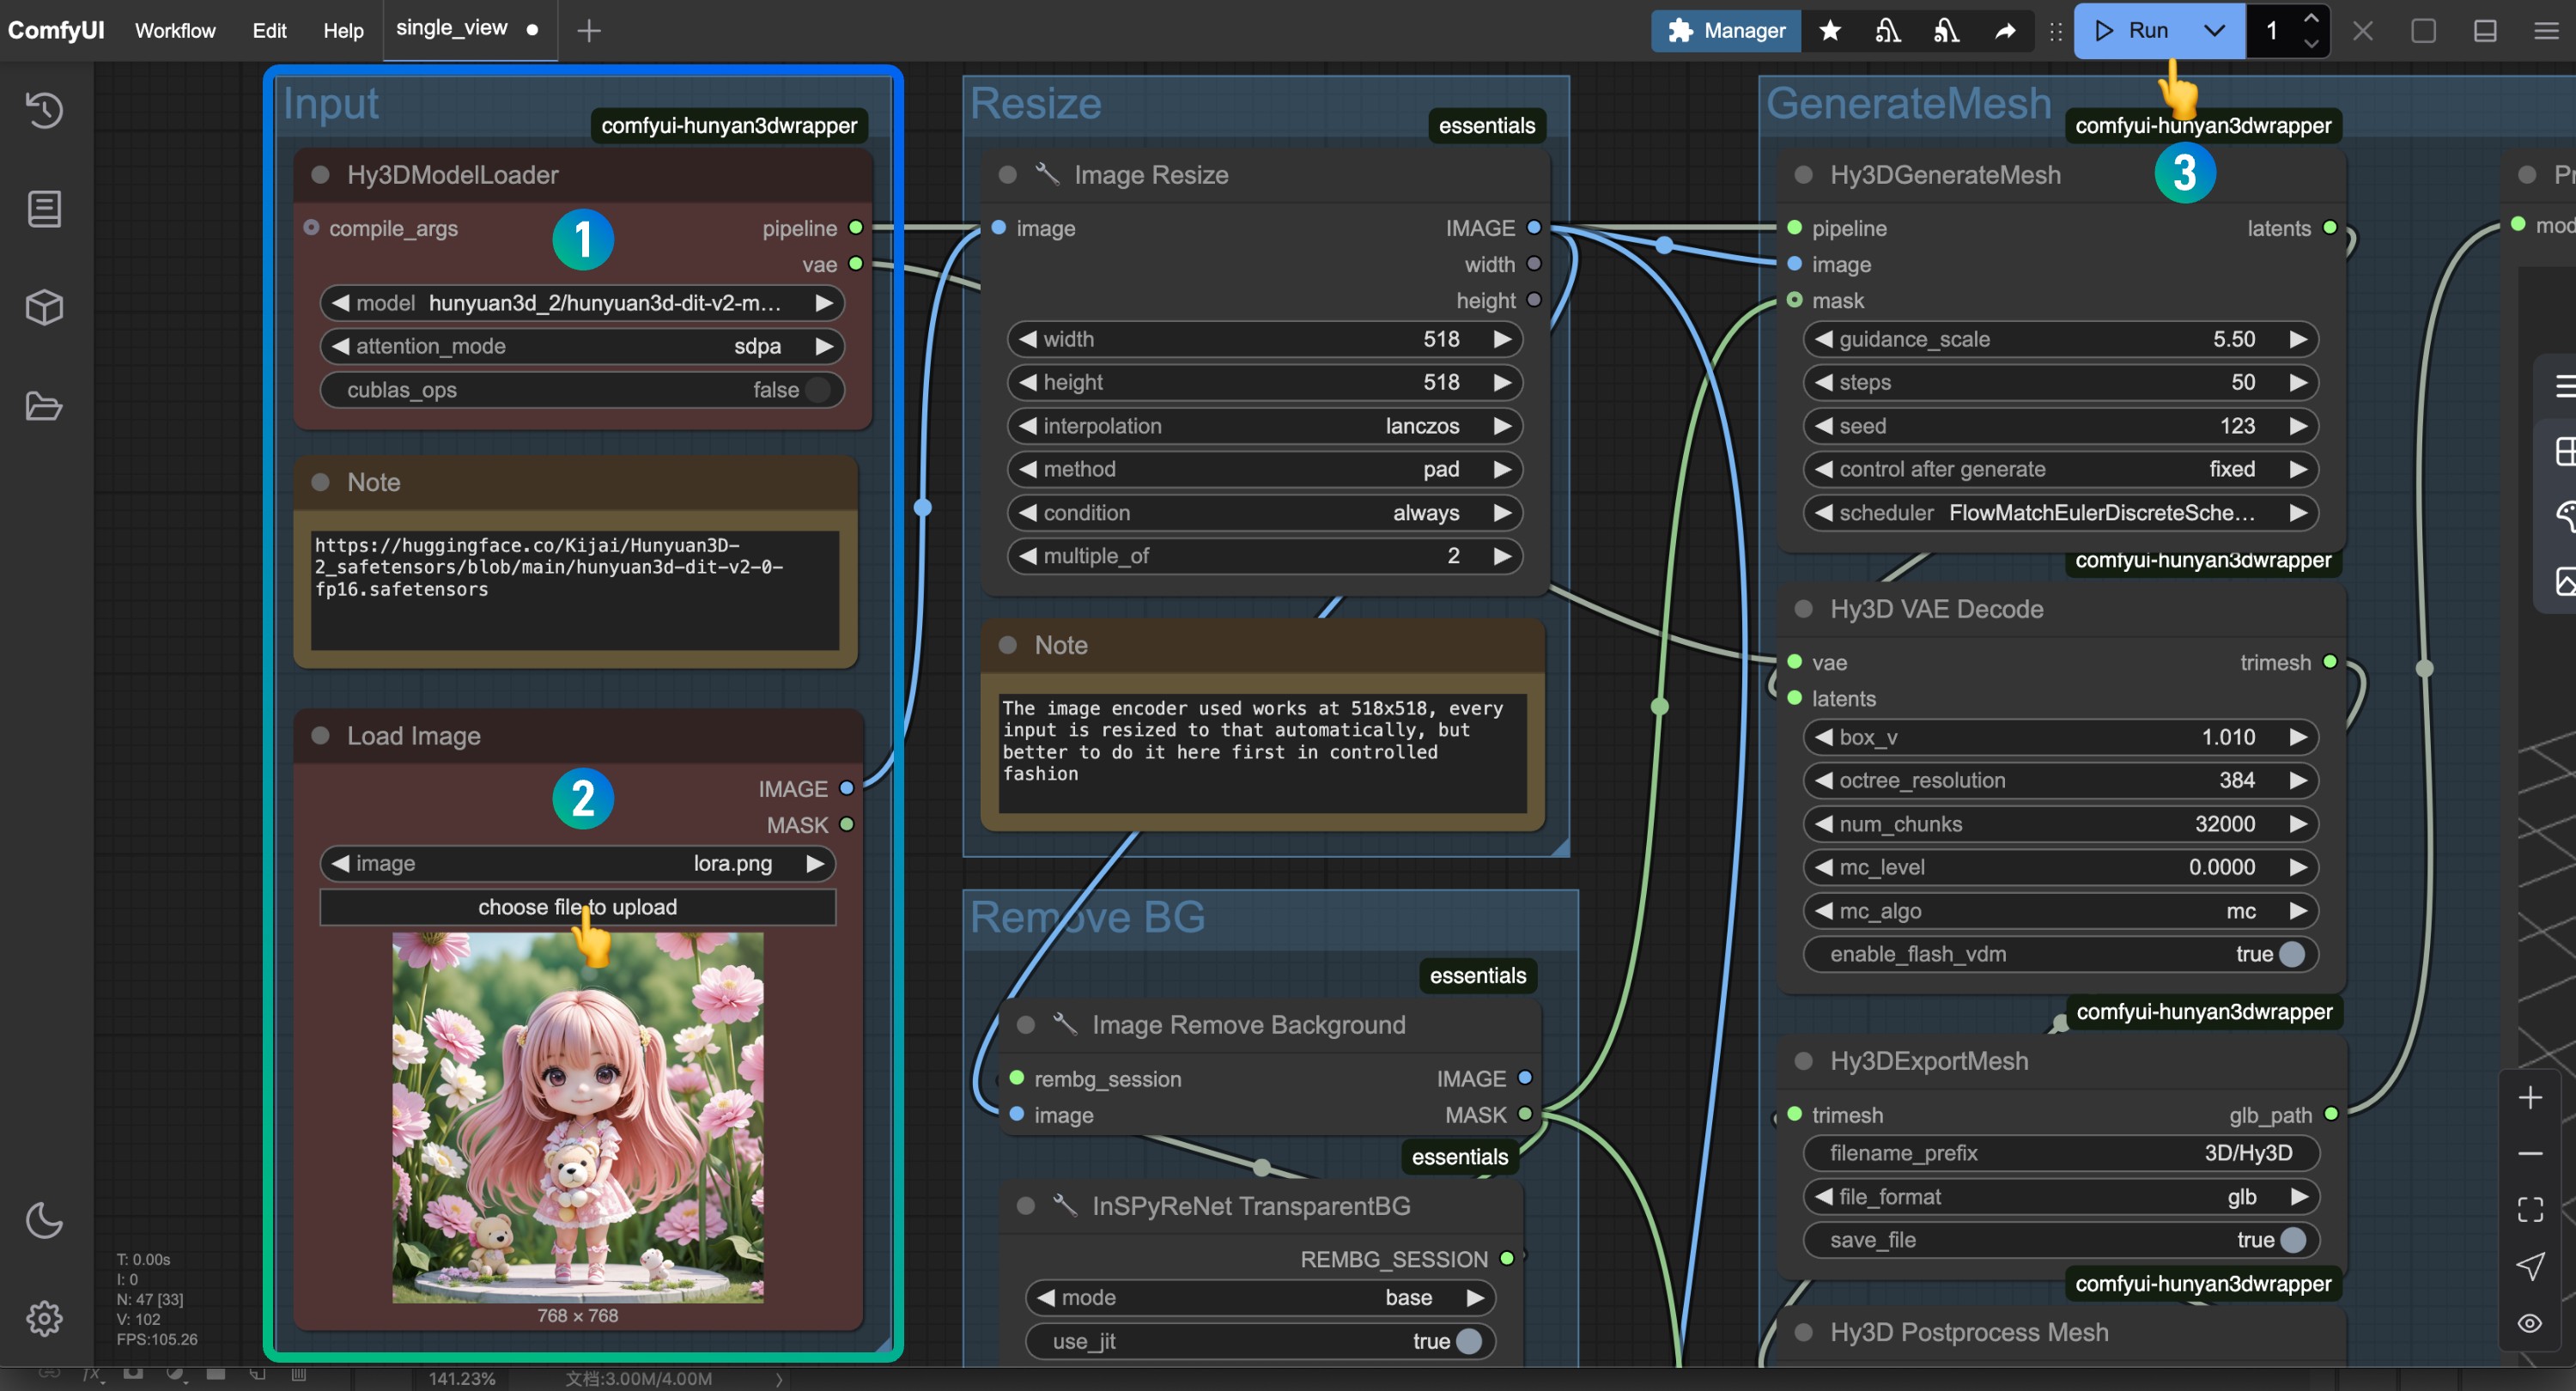Screen dimensions: 2576x1391
Task: Open the method pad dropdown
Action: click(x=1264, y=469)
